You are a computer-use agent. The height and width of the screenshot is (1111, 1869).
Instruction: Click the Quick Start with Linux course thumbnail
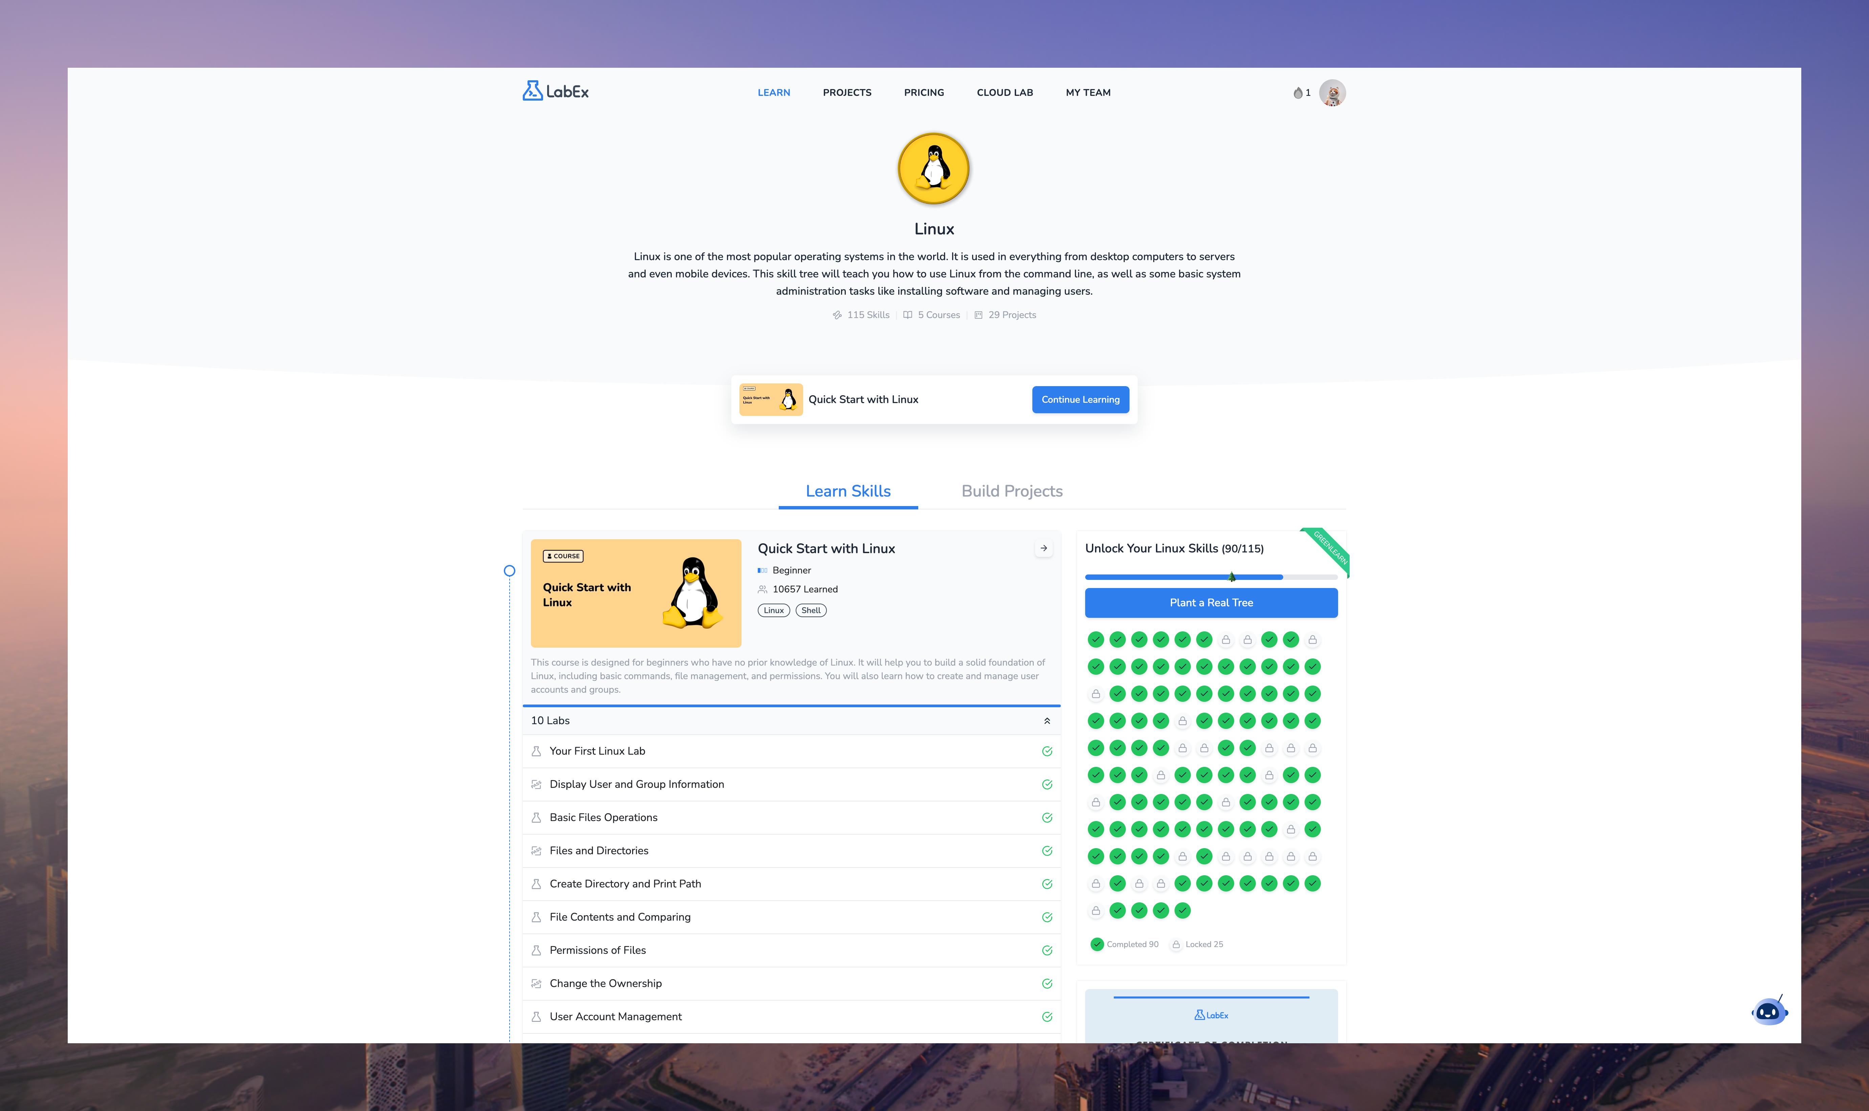(x=635, y=594)
